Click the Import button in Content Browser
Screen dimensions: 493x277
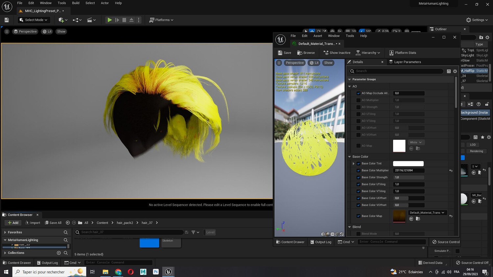(x=33, y=223)
